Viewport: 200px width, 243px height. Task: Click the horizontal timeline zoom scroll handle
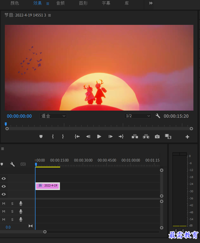tap(45, 232)
